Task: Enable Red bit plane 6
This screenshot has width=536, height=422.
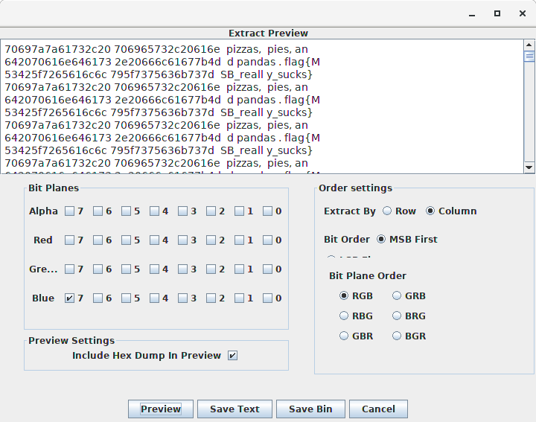Action: coord(98,240)
